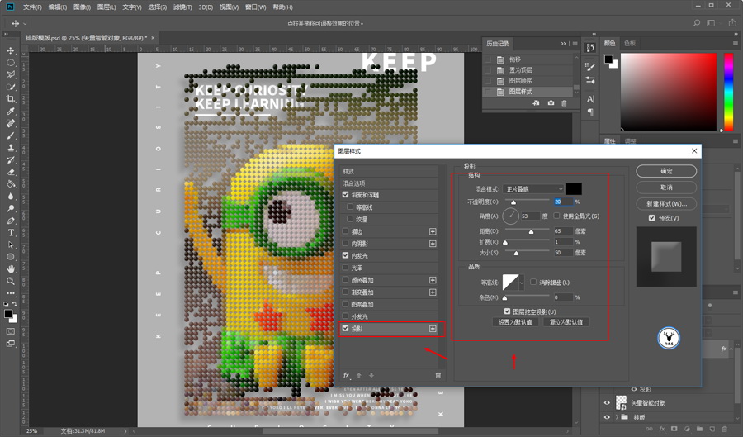Select the Clone Stamp tool

(11, 147)
